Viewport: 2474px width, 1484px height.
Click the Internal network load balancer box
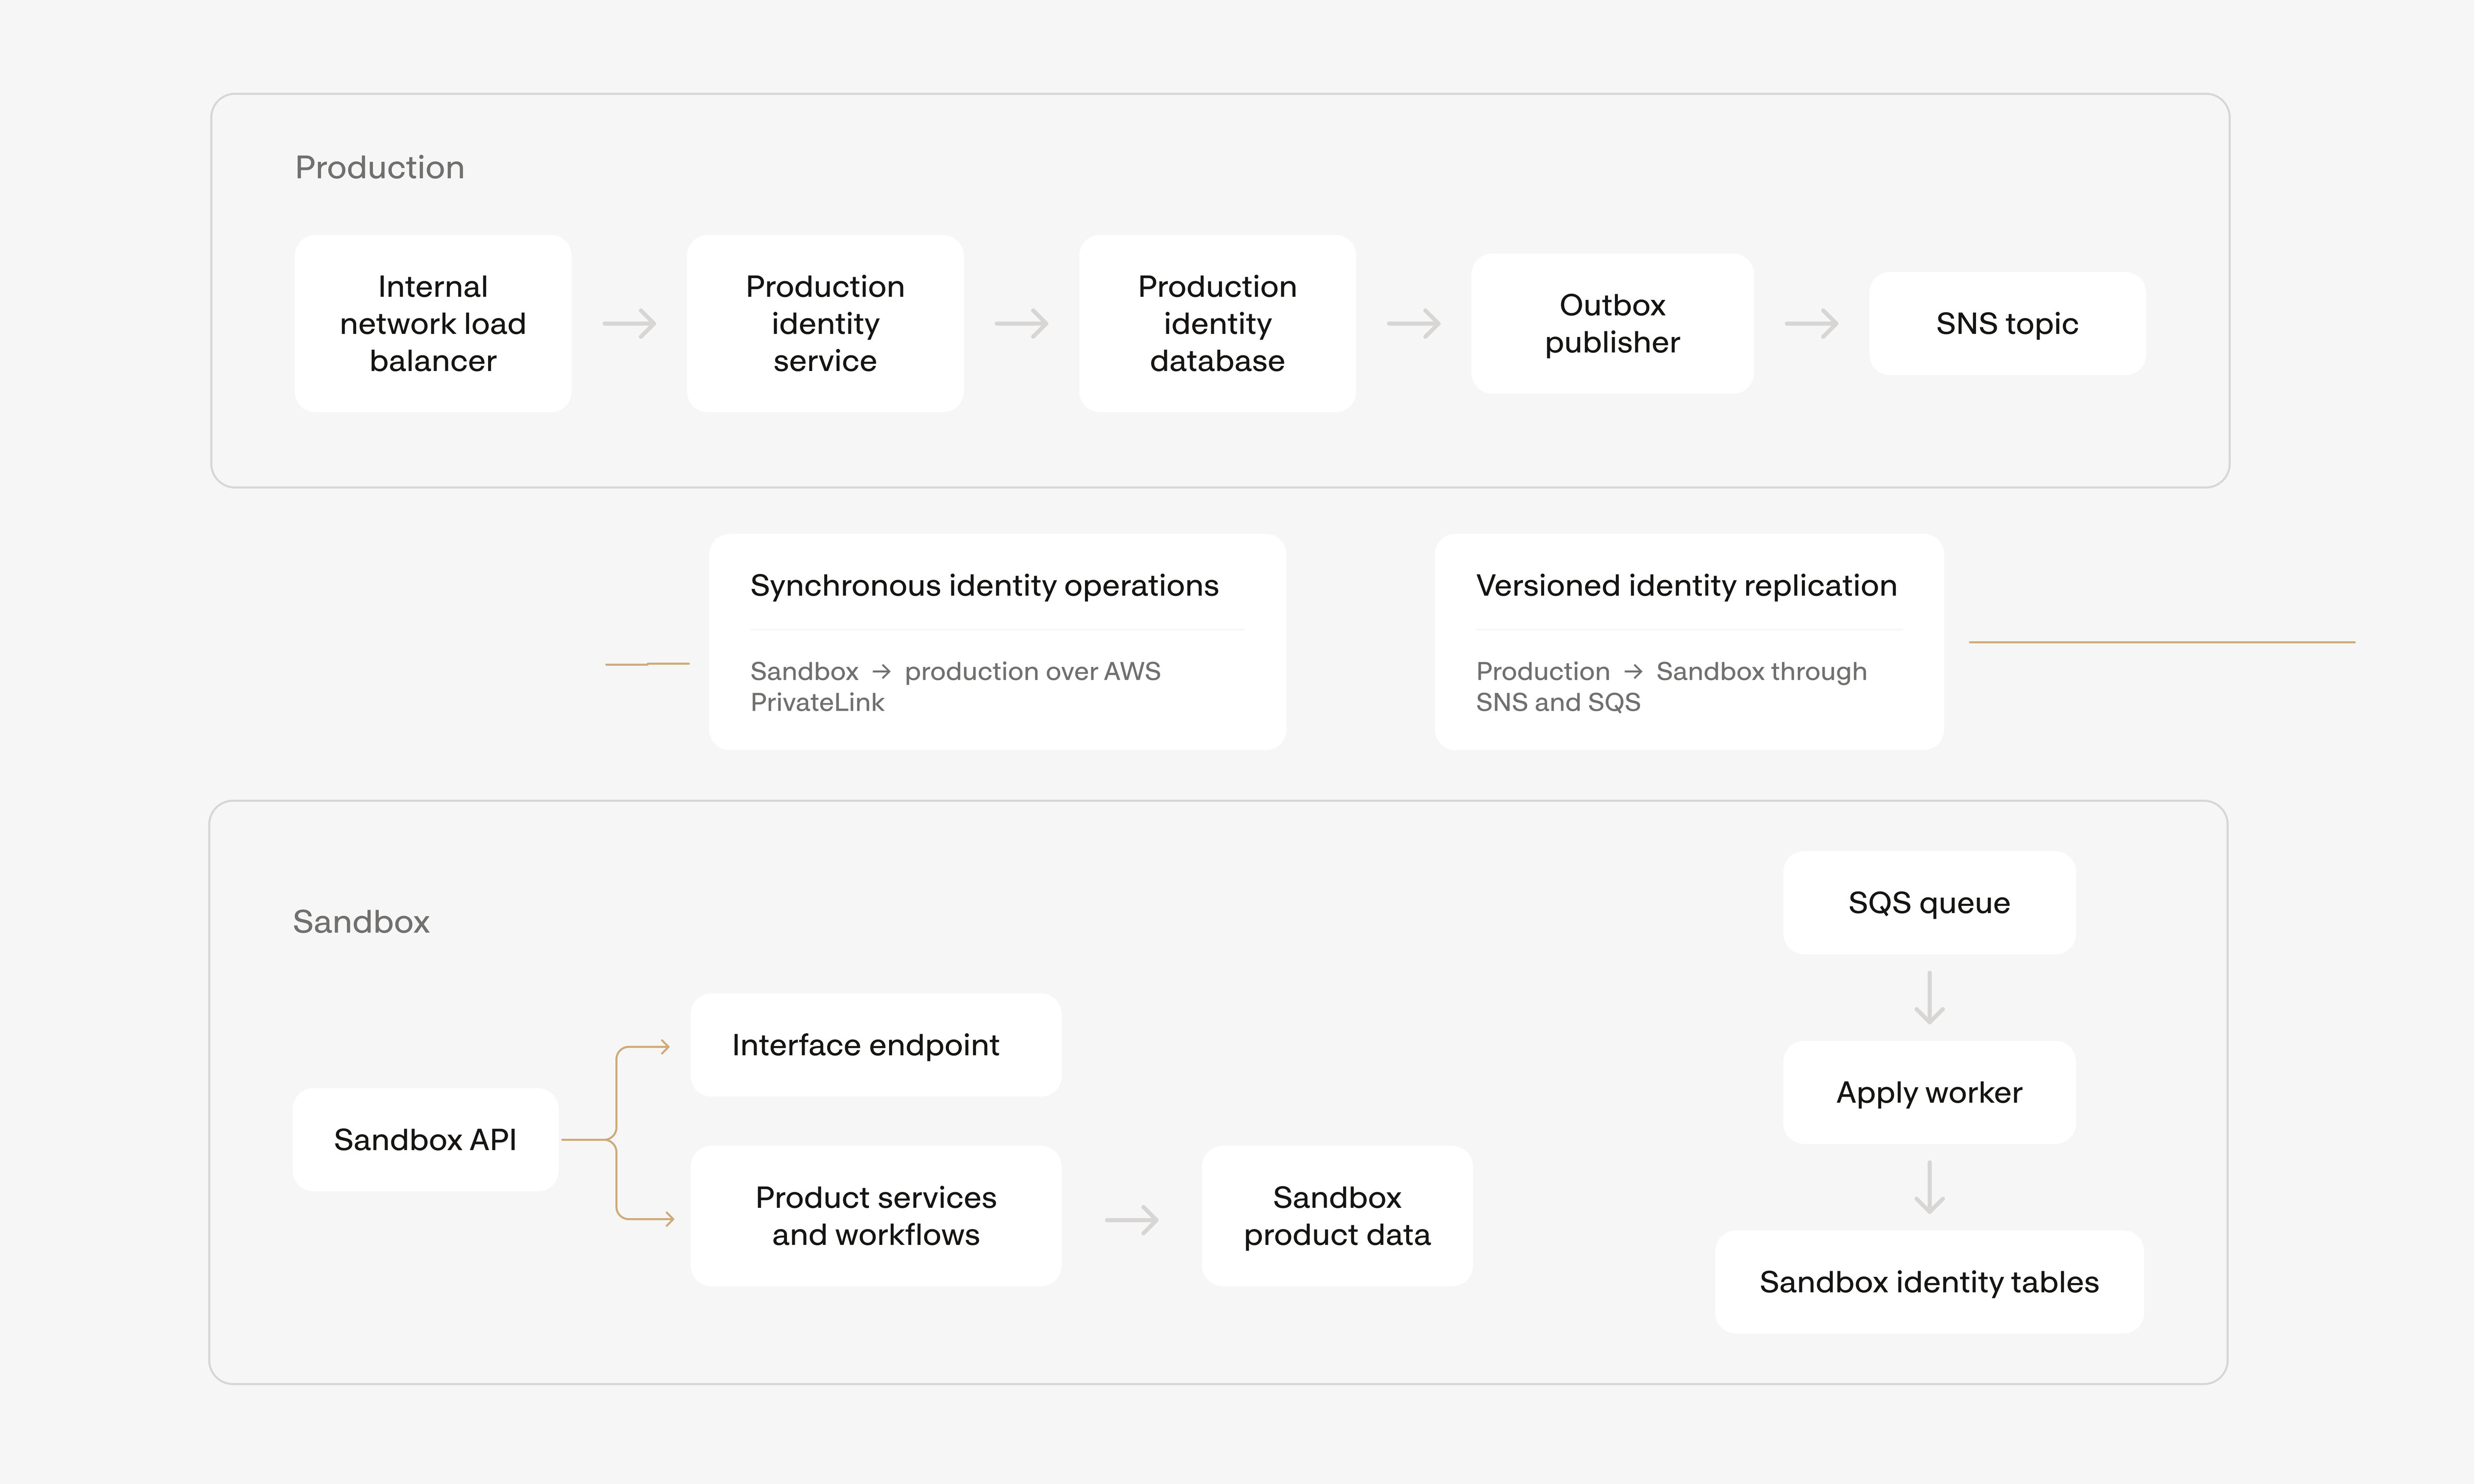click(433, 323)
